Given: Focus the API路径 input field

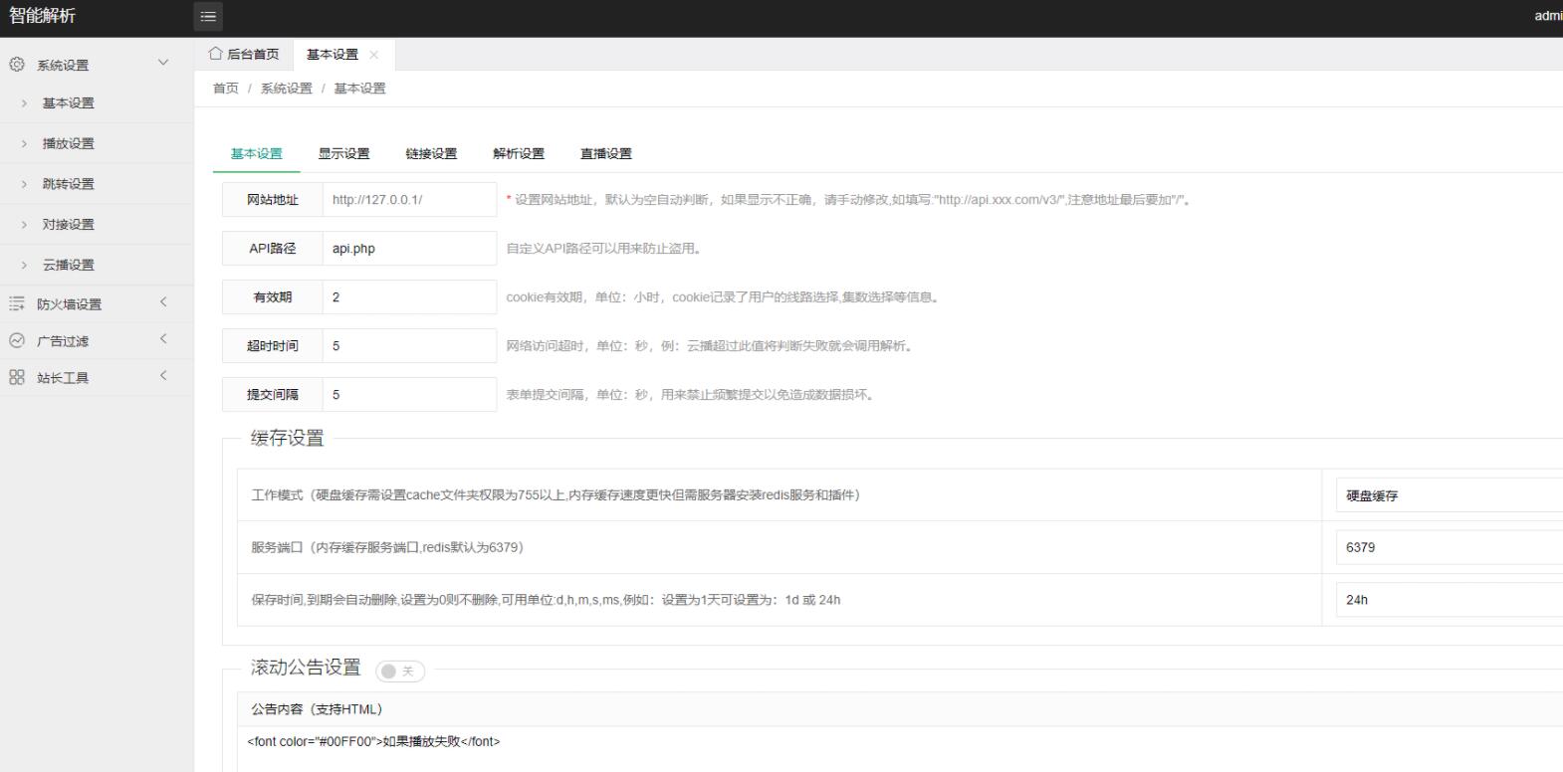Looking at the screenshot, I should pos(409,249).
